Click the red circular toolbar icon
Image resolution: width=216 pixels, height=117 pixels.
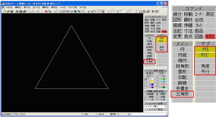[x=46, y=11]
